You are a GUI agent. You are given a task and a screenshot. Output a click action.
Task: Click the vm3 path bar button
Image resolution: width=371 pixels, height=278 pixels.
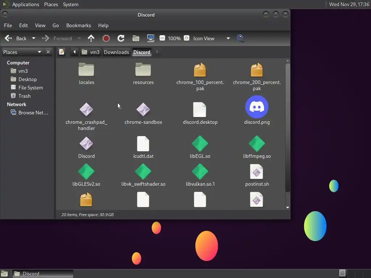click(x=91, y=52)
